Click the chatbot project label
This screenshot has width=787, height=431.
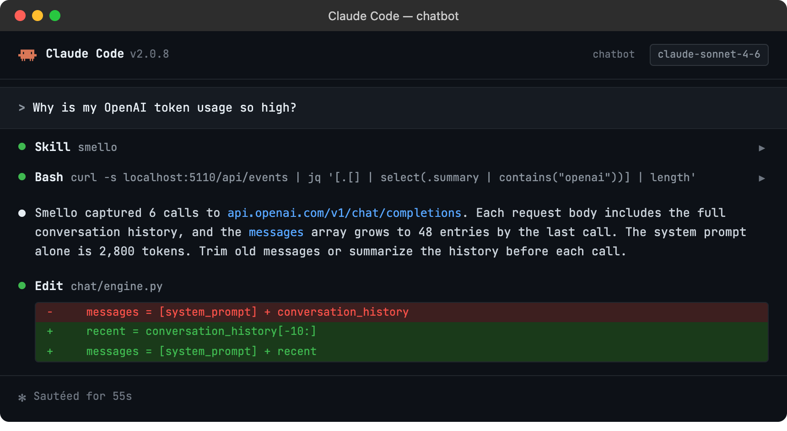(614, 54)
